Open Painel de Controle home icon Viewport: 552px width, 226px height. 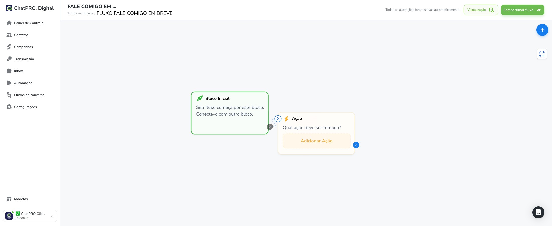9,23
